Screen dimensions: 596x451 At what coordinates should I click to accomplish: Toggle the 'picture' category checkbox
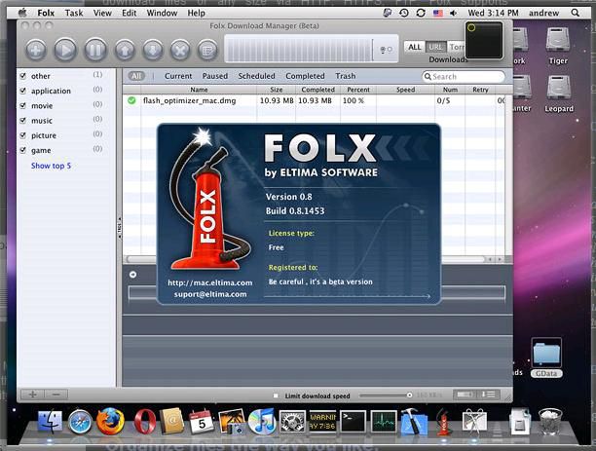[x=22, y=135]
